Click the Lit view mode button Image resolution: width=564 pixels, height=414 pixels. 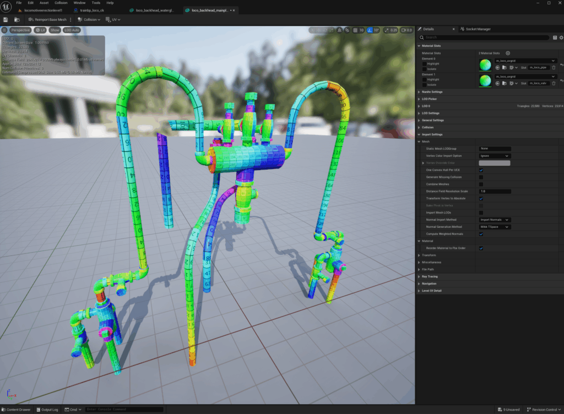[x=40, y=30]
